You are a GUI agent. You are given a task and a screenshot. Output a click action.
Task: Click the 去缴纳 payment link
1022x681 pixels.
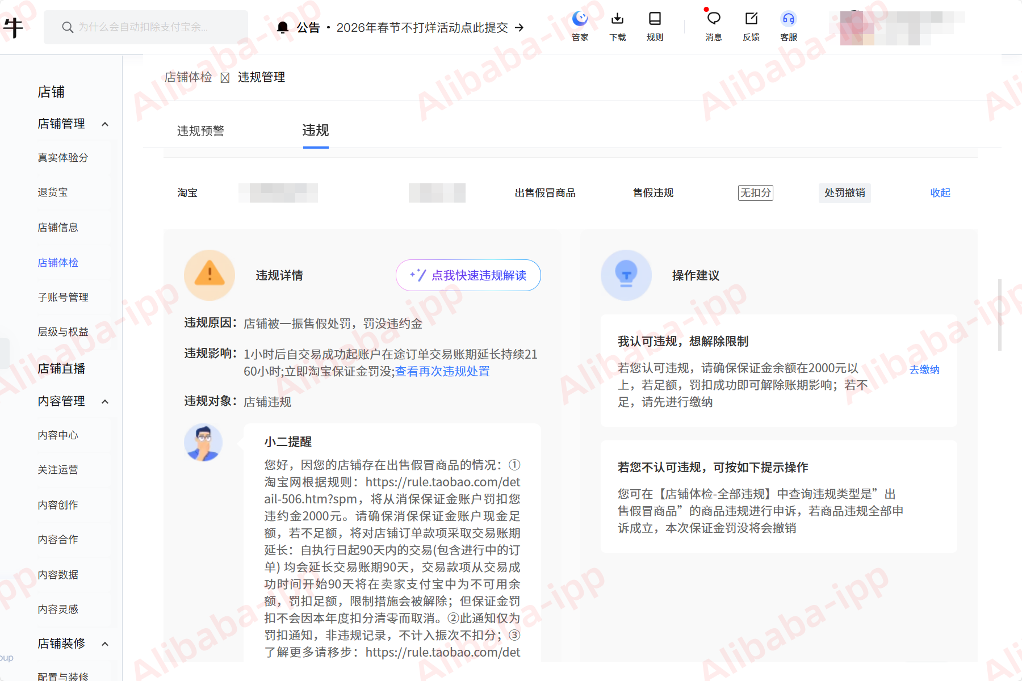click(924, 370)
